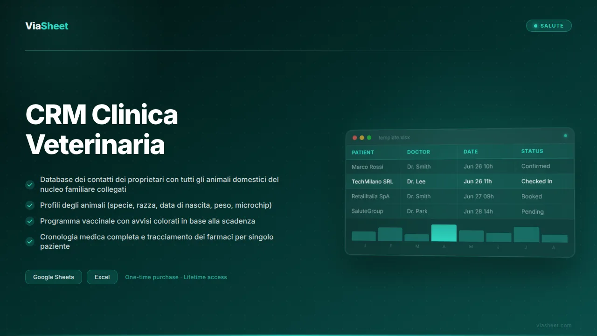The image size is (597, 336).
Task: Click the viasheet.com text
Action: [x=554, y=325]
